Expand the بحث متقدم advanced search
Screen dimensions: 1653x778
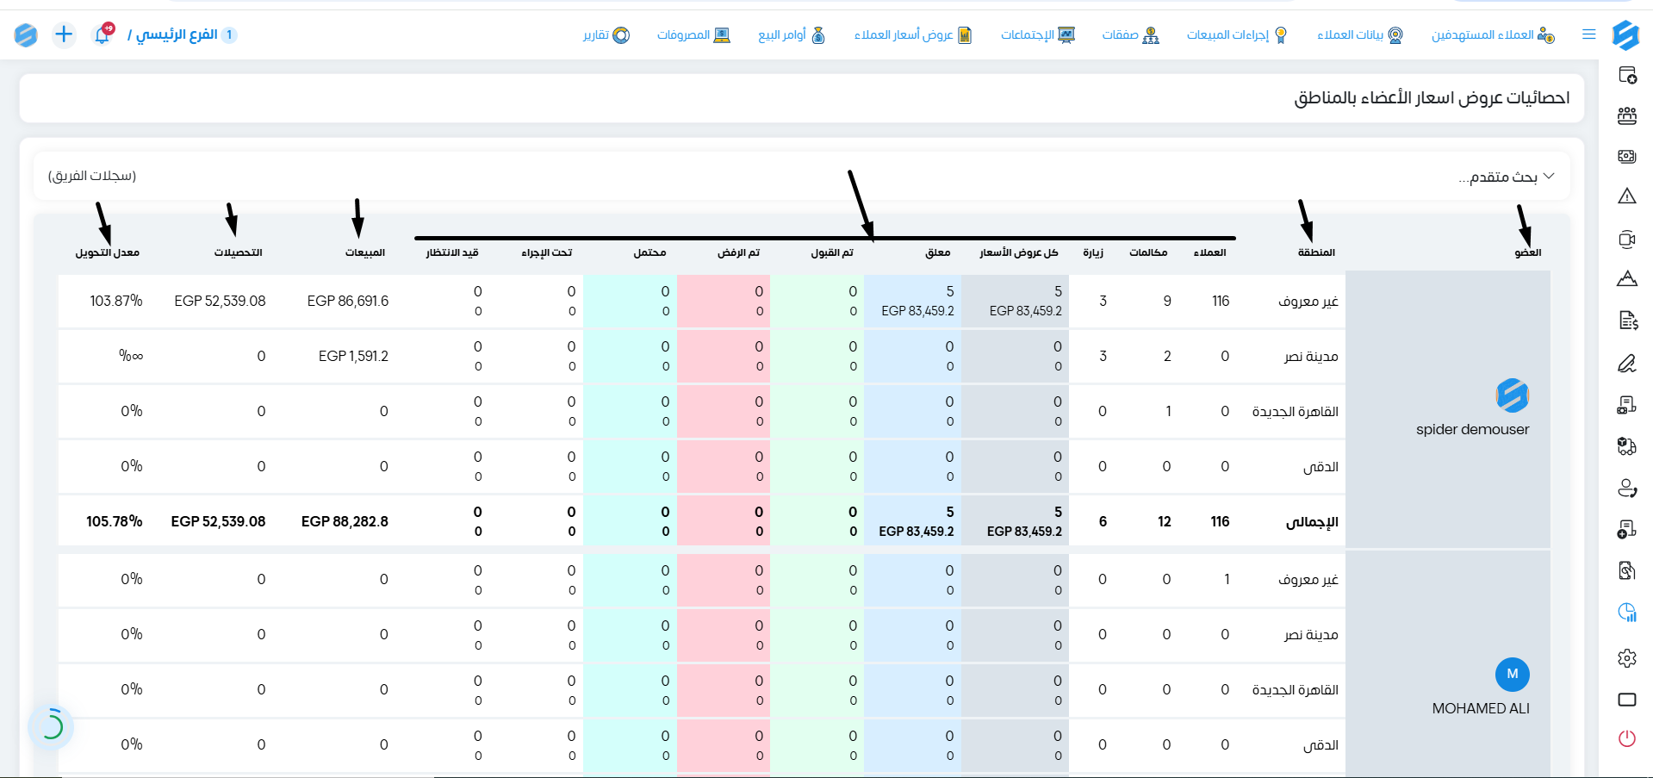[1506, 177]
